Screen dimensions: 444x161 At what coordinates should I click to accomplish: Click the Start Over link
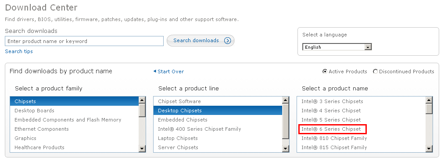coord(171,72)
